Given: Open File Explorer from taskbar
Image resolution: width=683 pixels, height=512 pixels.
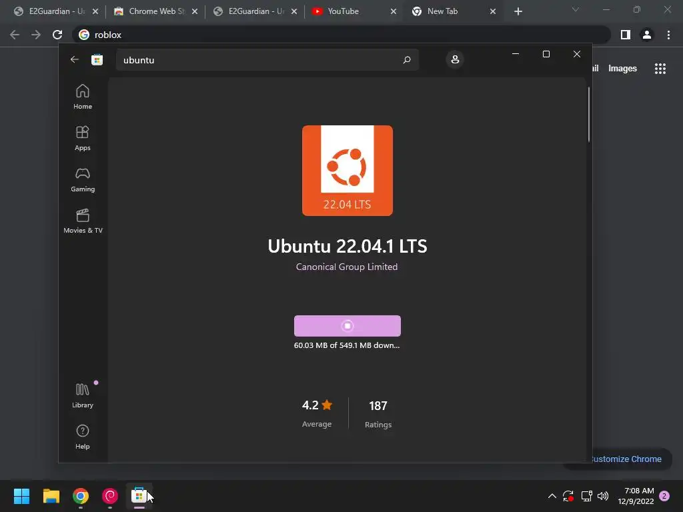Looking at the screenshot, I should [51, 496].
